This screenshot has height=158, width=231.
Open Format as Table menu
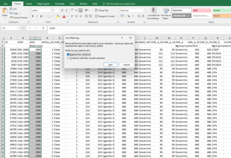(x=166, y=14)
